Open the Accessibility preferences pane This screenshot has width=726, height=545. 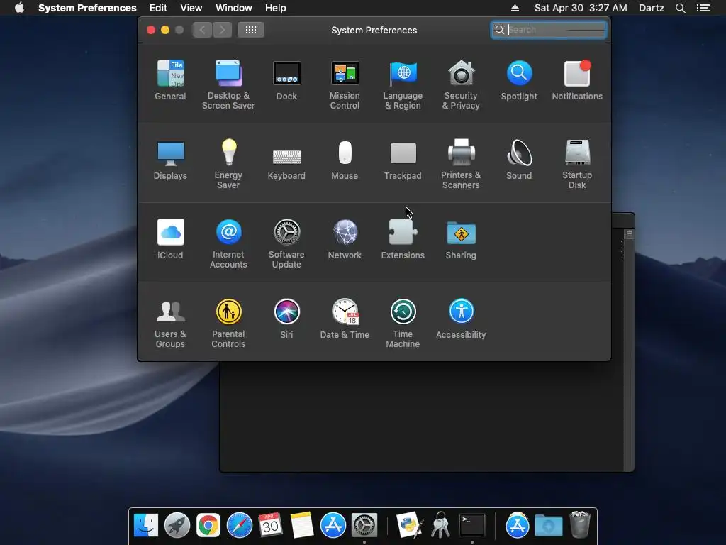(x=461, y=319)
